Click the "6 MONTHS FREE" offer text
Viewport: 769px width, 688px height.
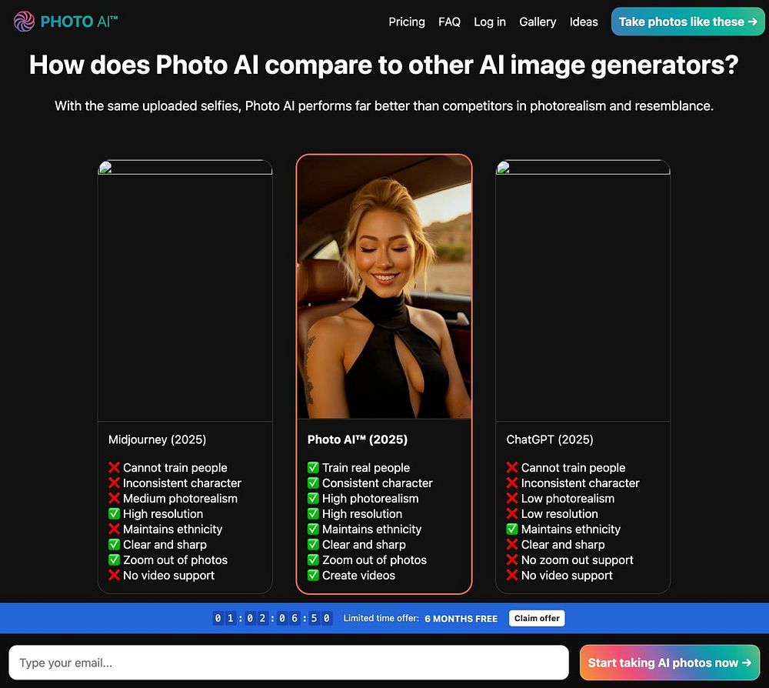461,619
